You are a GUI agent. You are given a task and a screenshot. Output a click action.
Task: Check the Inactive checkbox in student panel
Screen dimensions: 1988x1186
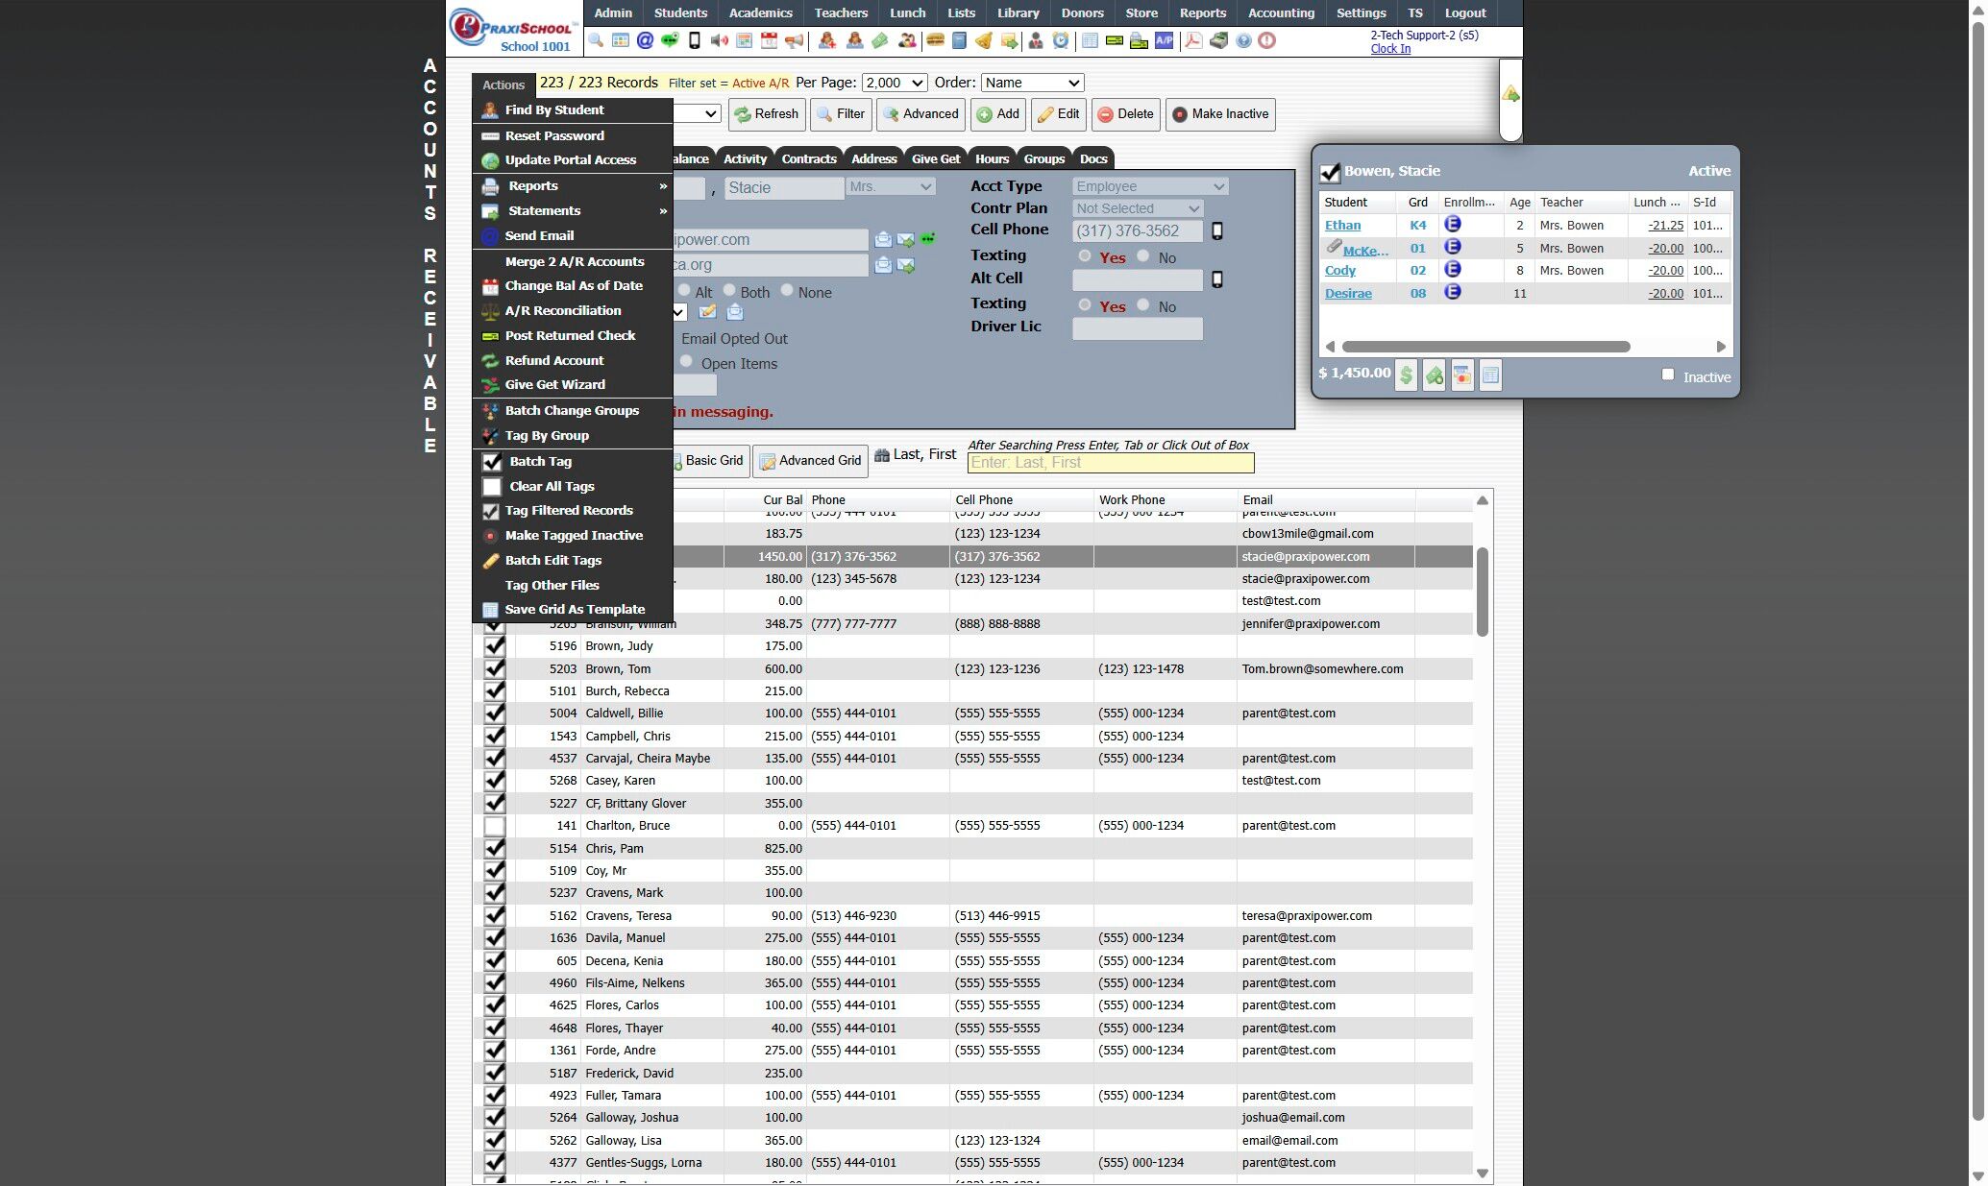pyautogui.click(x=1668, y=375)
